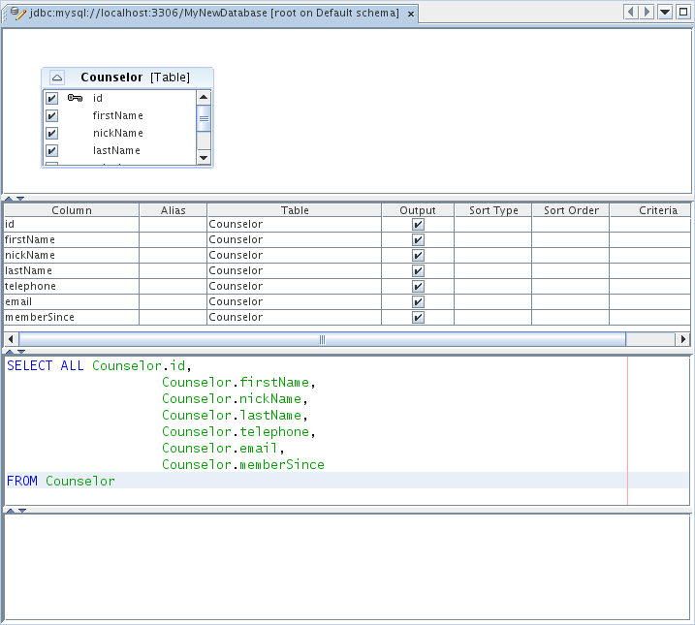Toggle Output checkbox for memberSince row
The image size is (695, 625).
coord(418,317)
